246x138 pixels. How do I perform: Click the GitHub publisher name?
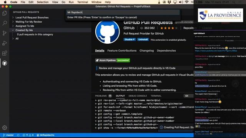(x=129, y=28)
